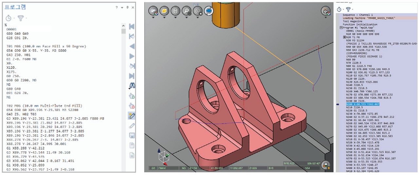Click the upper document icon in program sidebar
This screenshot has height=175, width=419.
click(132, 145)
